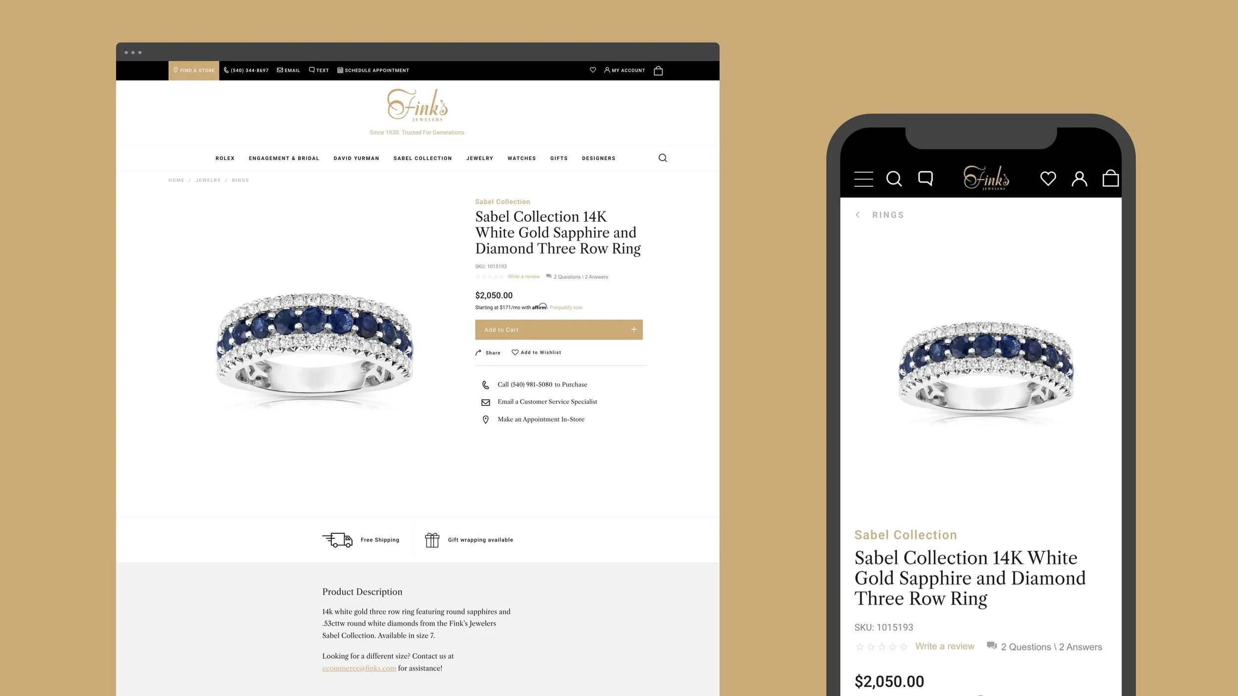Select Watches in the main navigation
Image resolution: width=1238 pixels, height=696 pixels.
coord(521,158)
